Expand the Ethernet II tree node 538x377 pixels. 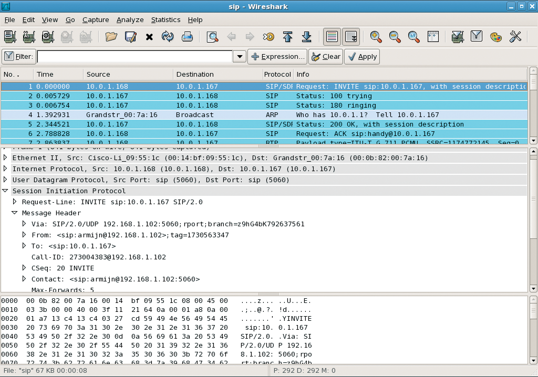tap(5, 158)
